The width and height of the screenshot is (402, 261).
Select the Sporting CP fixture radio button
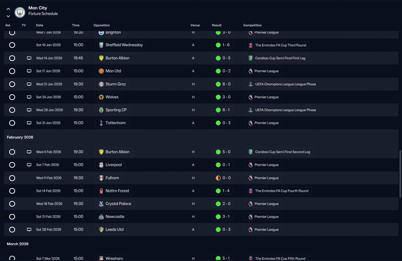click(12, 110)
